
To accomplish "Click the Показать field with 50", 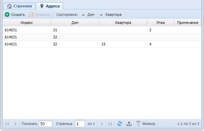I will [46, 124].
